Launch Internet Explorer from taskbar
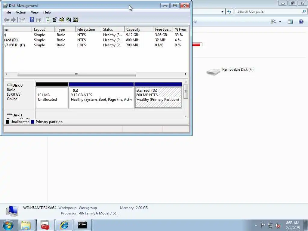308x231 pixels. click(x=64, y=225)
